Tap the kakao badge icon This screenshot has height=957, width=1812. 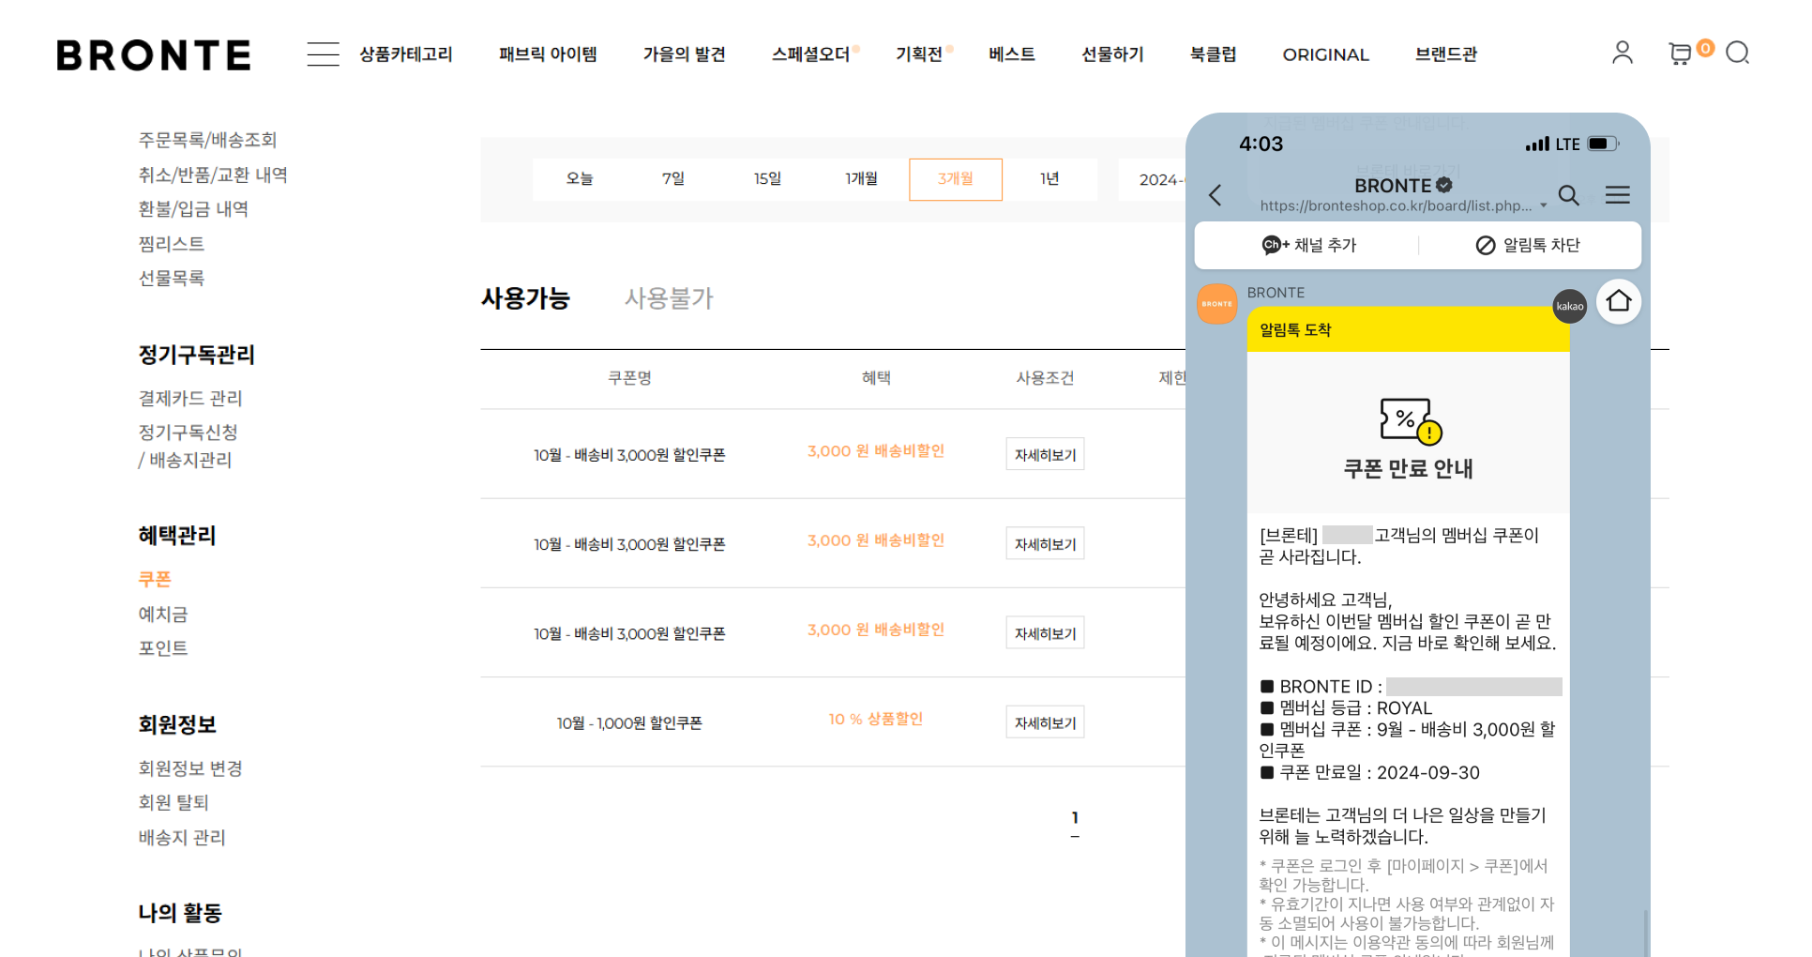pos(1569,306)
